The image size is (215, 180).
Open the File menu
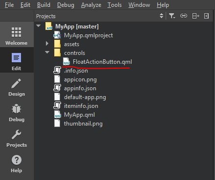pos(9,5)
